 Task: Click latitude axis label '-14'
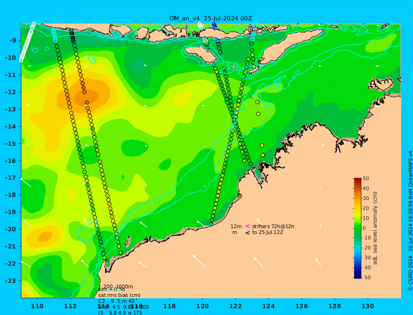pyautogui.click(x=11, y=127)
